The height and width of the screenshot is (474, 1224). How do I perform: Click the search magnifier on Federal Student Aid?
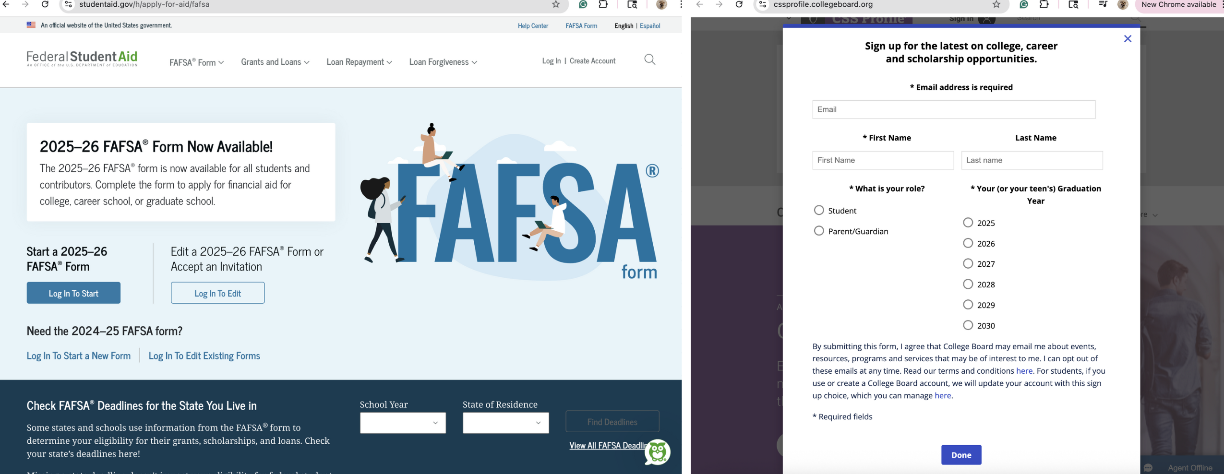click(x=649, y=59)
